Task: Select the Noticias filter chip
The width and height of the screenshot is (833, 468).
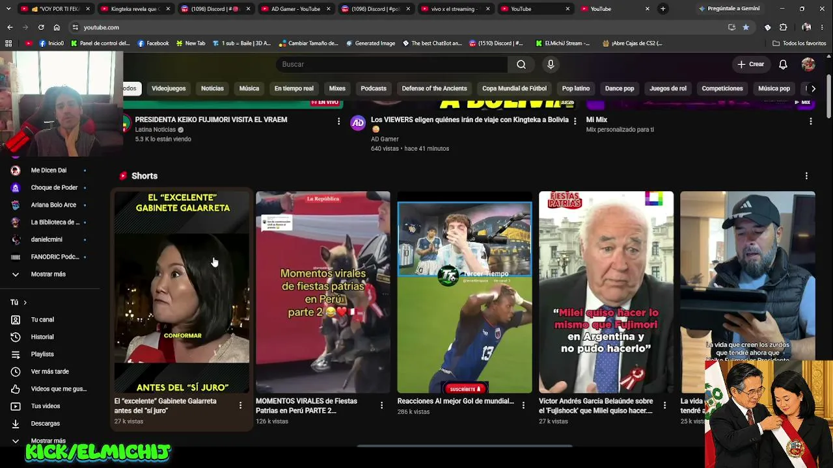Action: point(212,88)
